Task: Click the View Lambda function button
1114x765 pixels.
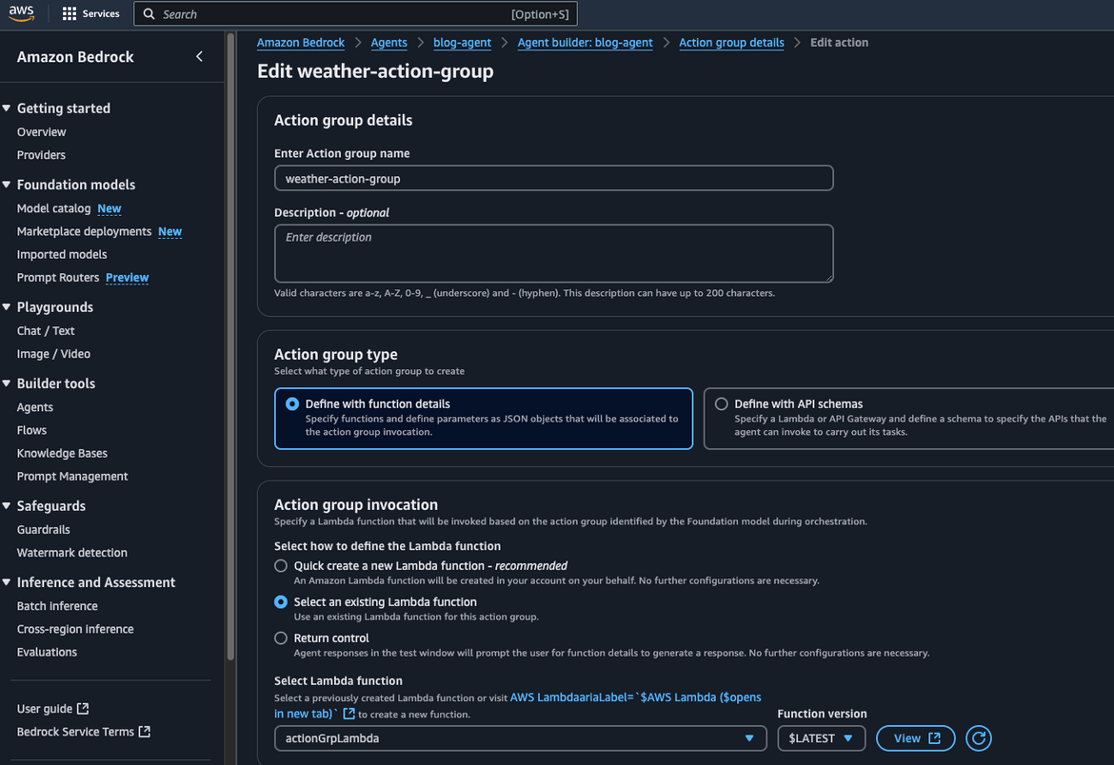Action: 916,738
